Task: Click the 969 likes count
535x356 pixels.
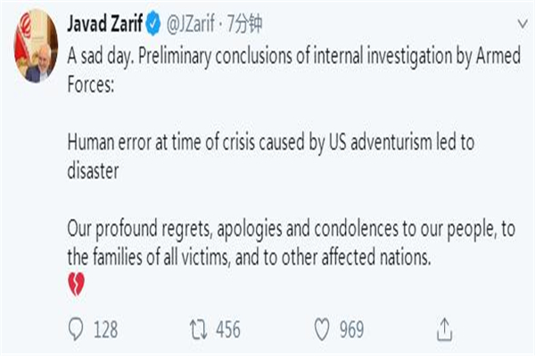Action: pyautogui.click(x=351, y=330)
